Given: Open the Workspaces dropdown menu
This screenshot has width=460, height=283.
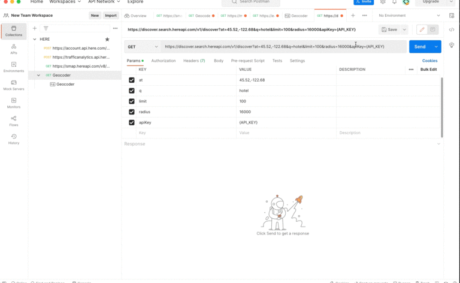Looking at the screenshot, I should click(65, 2).
